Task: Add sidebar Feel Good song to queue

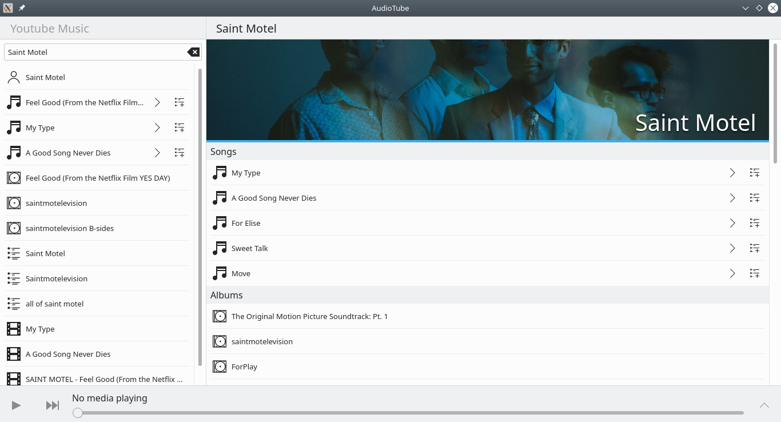Action: 180,102
